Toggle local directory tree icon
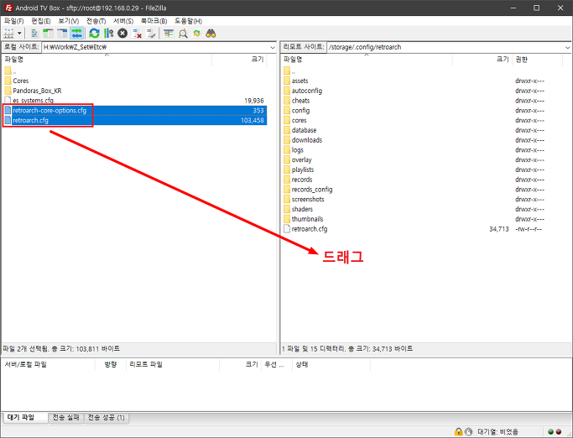Viewport: 573px width, 438px height. click(x=48, y=34)
